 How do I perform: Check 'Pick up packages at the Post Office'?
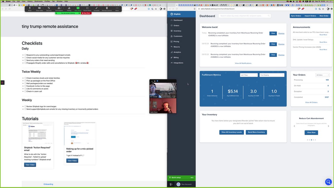25,81
